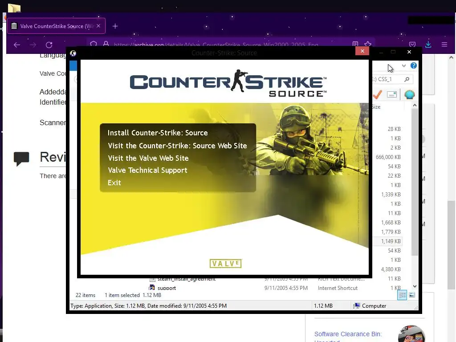Open Valve Technical Support
This screenshot has width=456, height=342.
(x=147, y=171)
